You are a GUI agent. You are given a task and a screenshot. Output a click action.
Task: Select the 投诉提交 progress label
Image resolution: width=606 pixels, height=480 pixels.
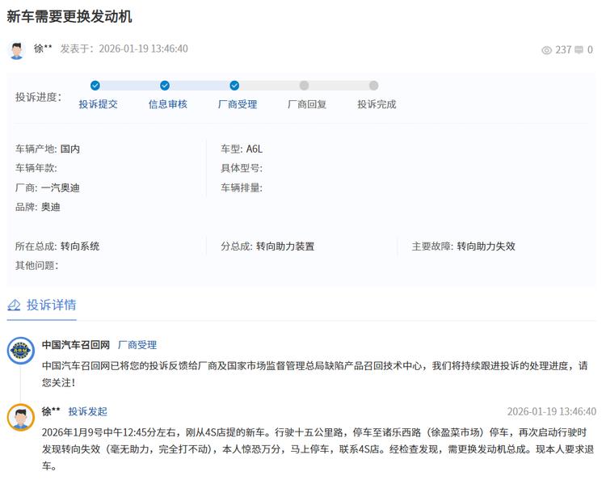98,104
